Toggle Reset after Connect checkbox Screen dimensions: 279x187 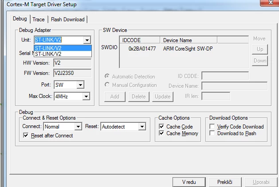click(26, 136)
